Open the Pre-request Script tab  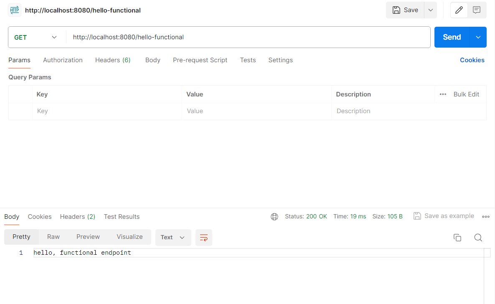pyautogui.click(x=200, y=60)
